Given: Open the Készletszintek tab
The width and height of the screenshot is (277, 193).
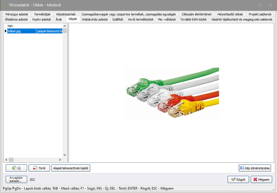Looking at the screenshot, I should [x=66, y=14].
